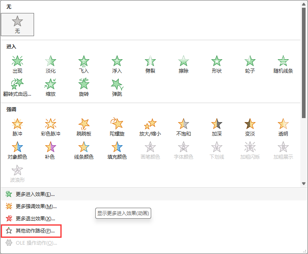The height and width of the screenshot is (254, 308).
Task: Select the 放大/缩小 grow/shrink effect
Action: click(150, 127)
